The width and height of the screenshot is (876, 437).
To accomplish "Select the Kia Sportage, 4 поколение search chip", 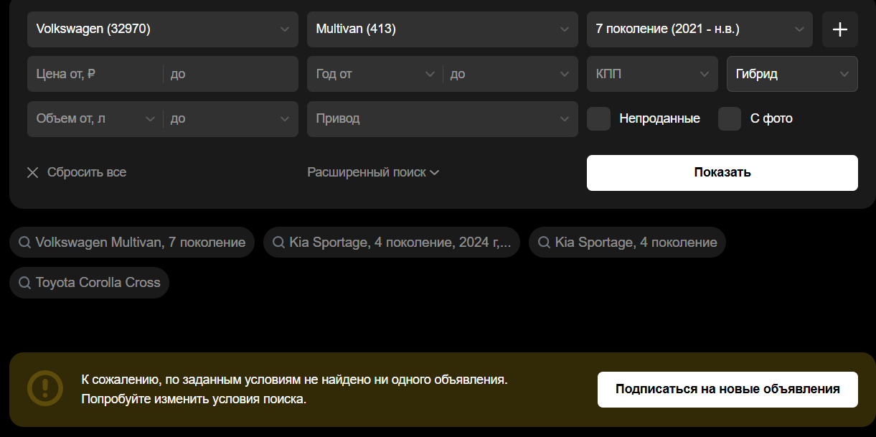I will (x=627, y=243).
